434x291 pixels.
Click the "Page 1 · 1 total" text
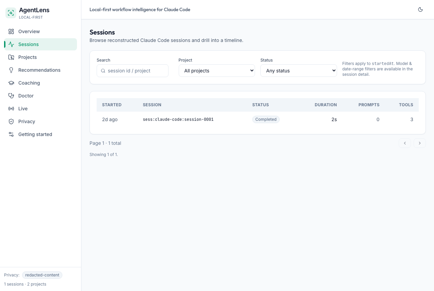105,143
